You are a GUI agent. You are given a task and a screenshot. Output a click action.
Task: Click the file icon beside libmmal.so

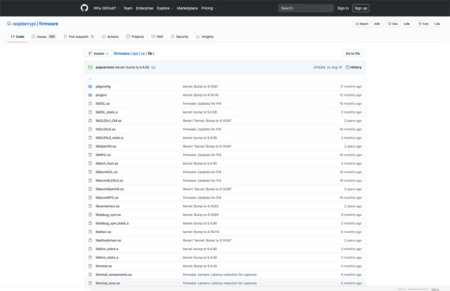[90, 266]
